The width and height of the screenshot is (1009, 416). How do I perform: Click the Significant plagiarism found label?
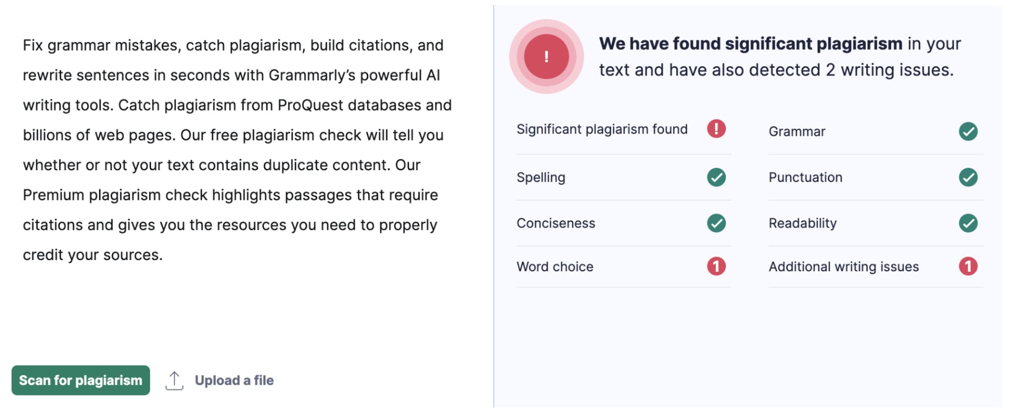[x=602, y=129]
